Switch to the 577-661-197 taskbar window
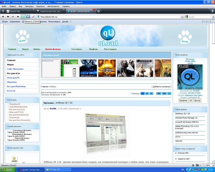This screenshot has height=172, width=215. pos(58,170)
